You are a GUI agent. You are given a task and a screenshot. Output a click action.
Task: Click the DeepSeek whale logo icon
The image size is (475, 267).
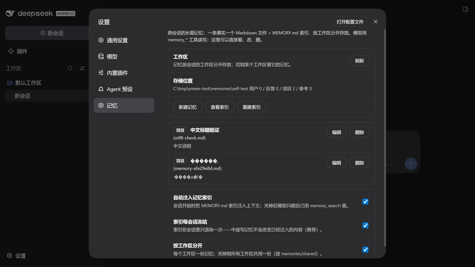coord(10,13)
